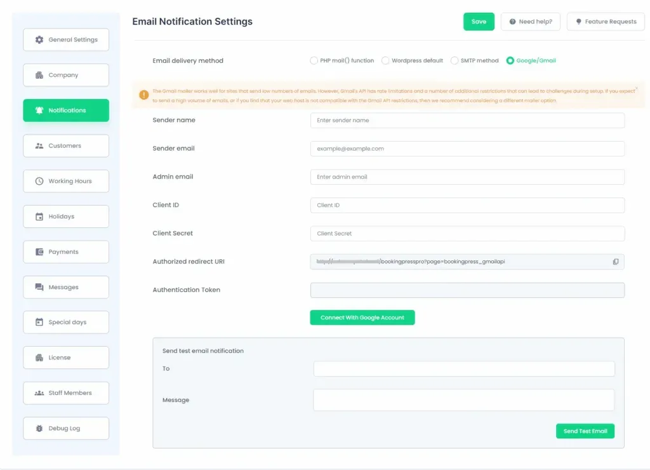
Task: Open the Staff Members settings tab
Action: 66,393
